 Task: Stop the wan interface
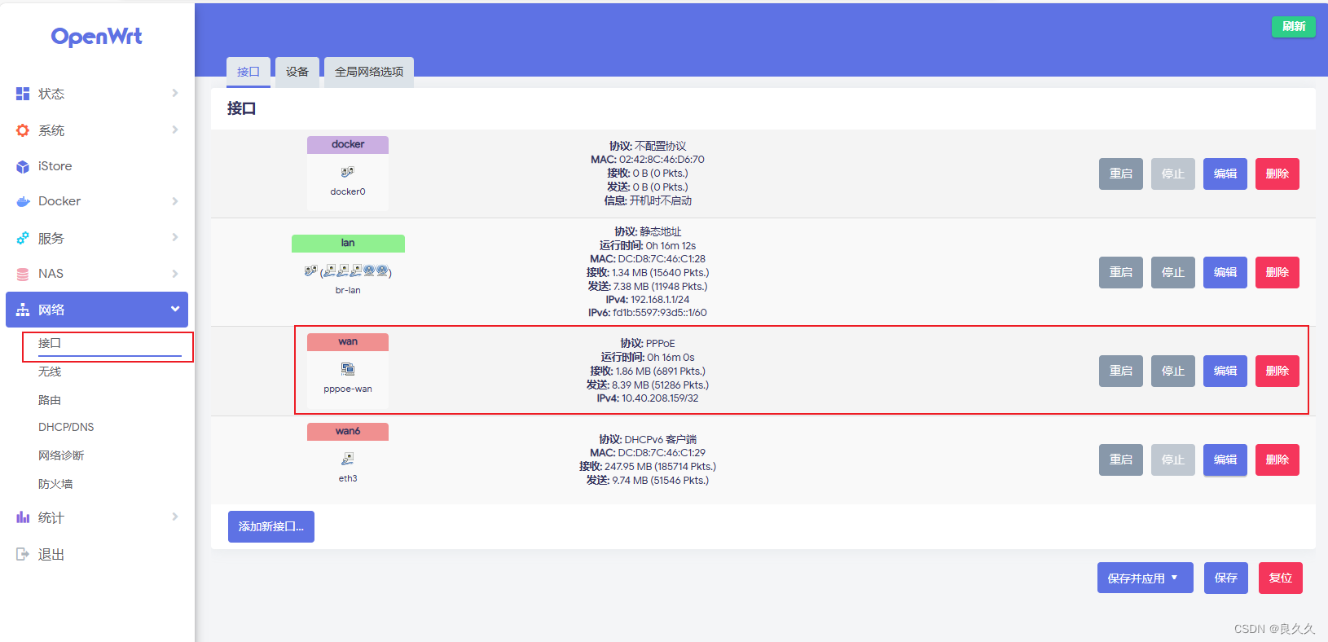[1173, 371]
